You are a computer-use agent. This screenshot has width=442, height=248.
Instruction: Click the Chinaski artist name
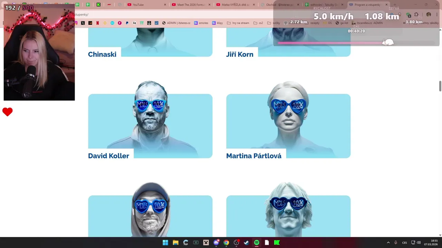coord(102,54)
